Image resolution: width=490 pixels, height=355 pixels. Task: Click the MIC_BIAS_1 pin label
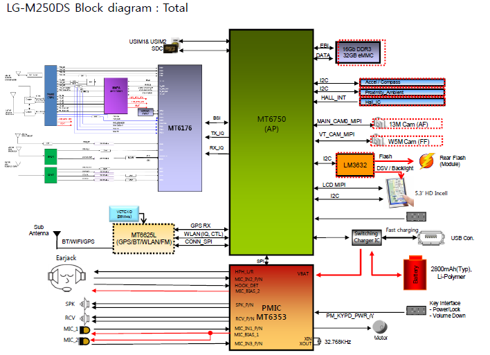(x=246, y=335)
